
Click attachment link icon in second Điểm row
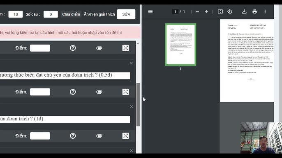99,92
